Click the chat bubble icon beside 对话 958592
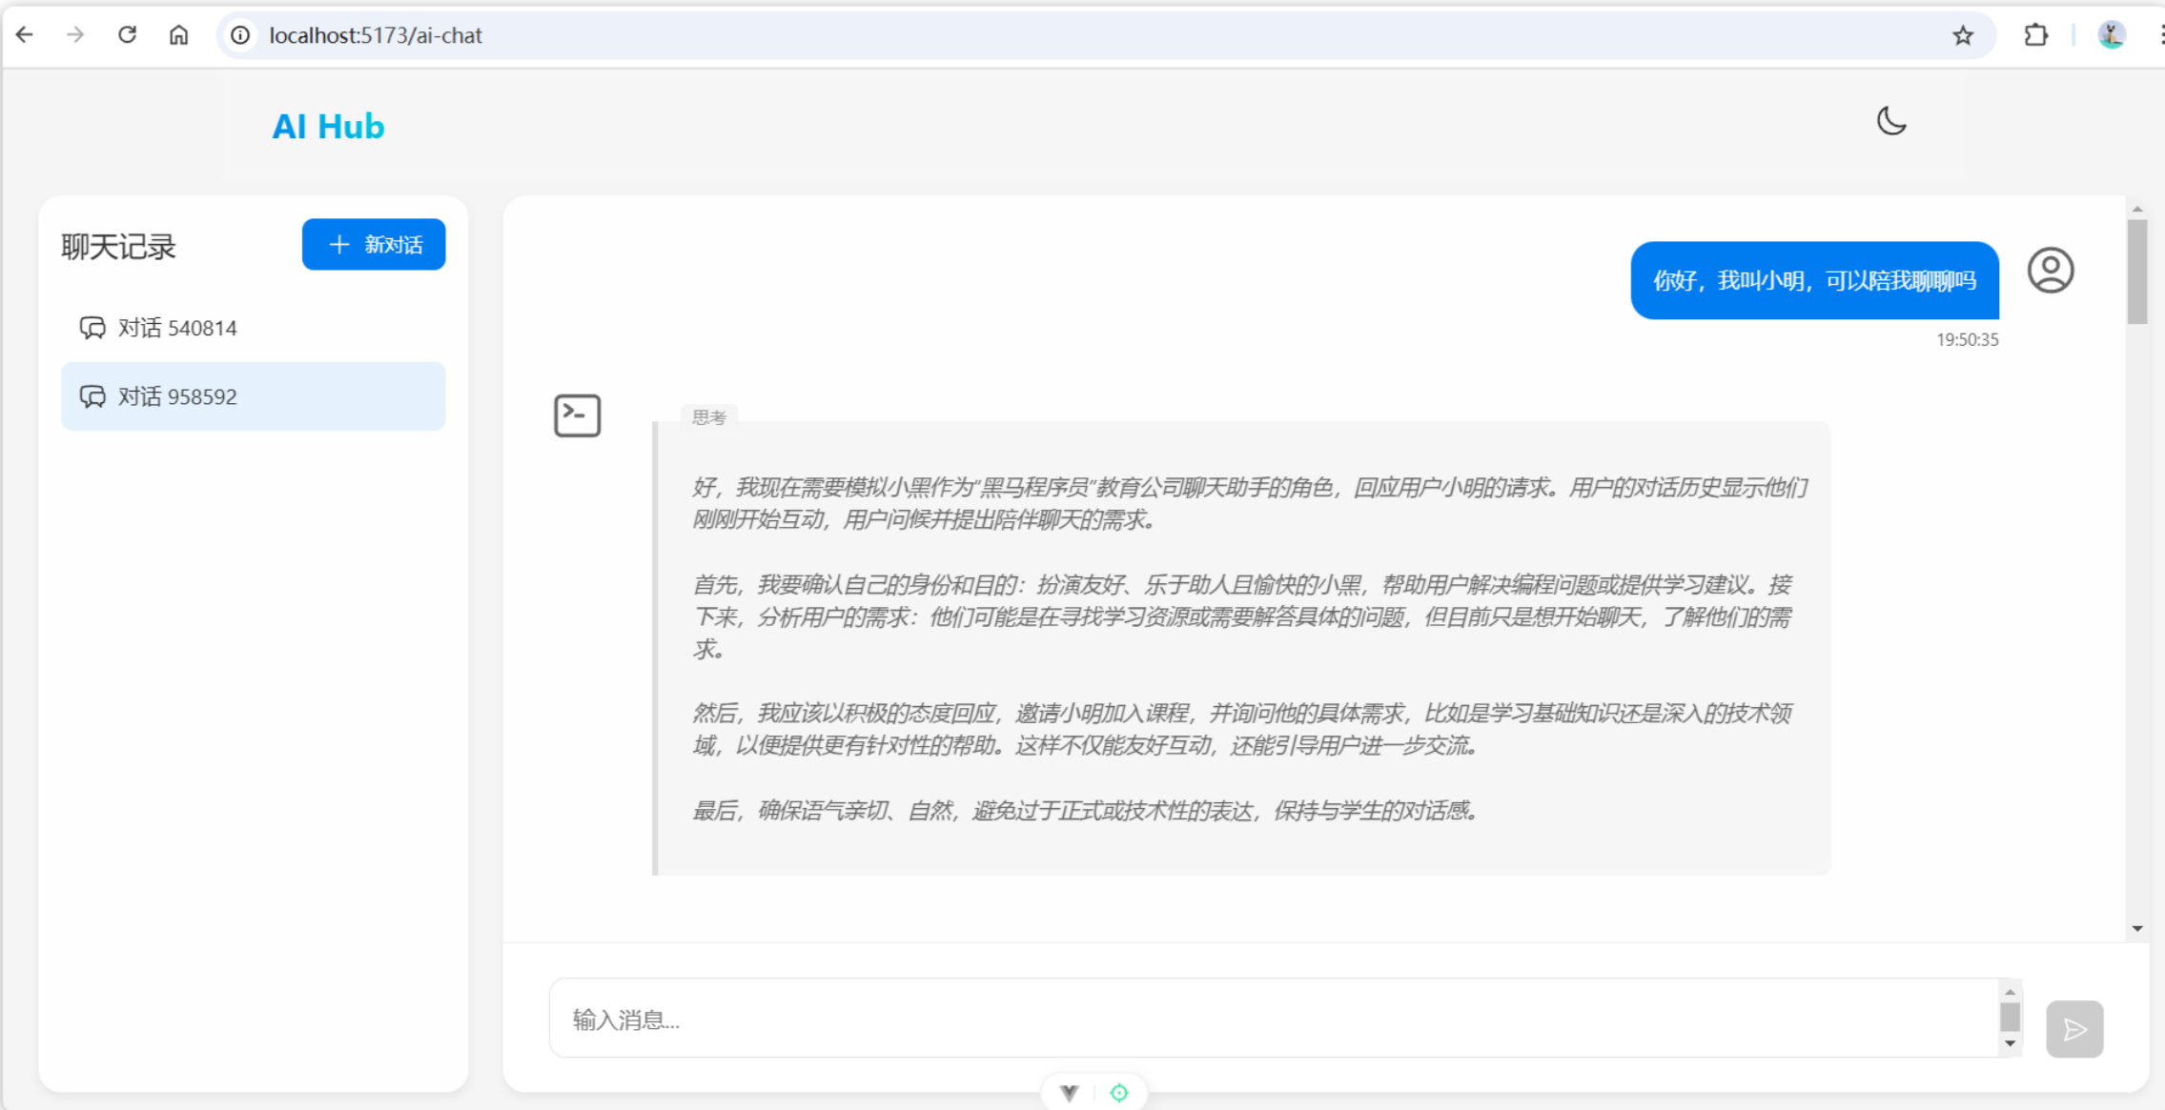Image resolution: width=2165 pixels, height=1110 pixels. tap(92, 395)
